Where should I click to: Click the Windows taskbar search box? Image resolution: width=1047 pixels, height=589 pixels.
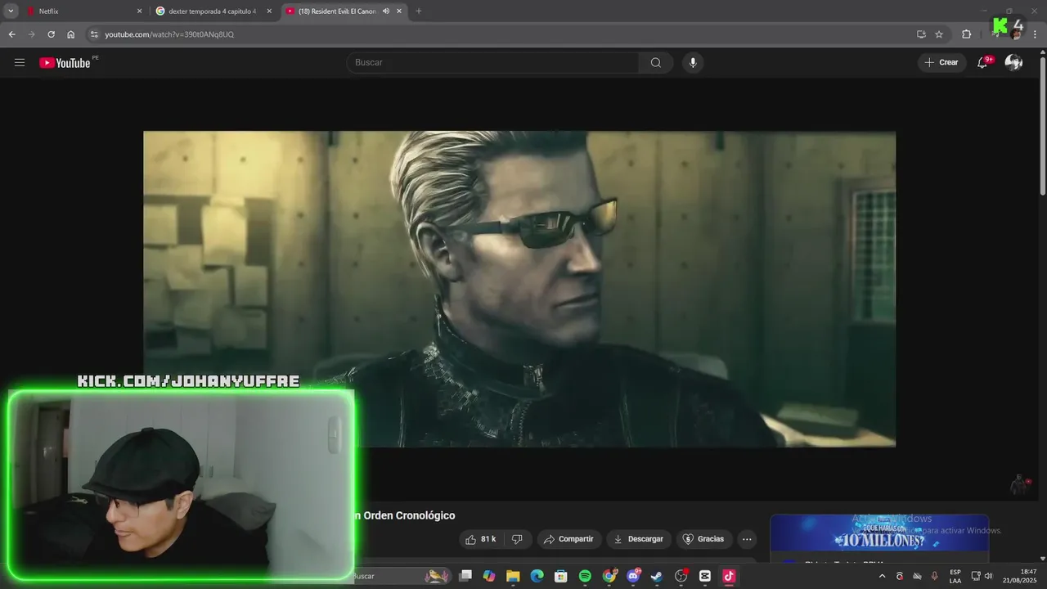tap(401, 576)
